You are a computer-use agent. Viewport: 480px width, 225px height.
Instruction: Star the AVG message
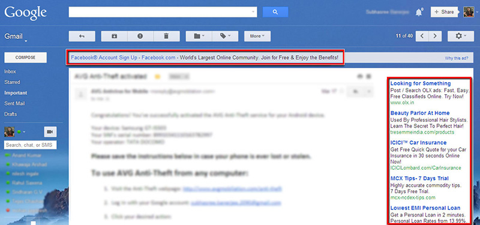(341, 91)
